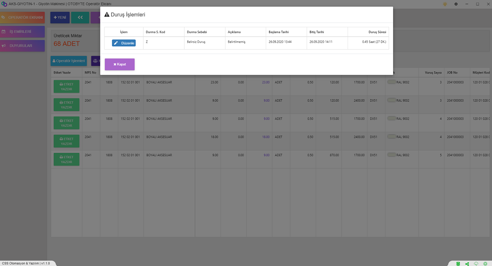Open Operatör İşlemleri panel
The image size is (492, 266).
(x=69, y=61)
